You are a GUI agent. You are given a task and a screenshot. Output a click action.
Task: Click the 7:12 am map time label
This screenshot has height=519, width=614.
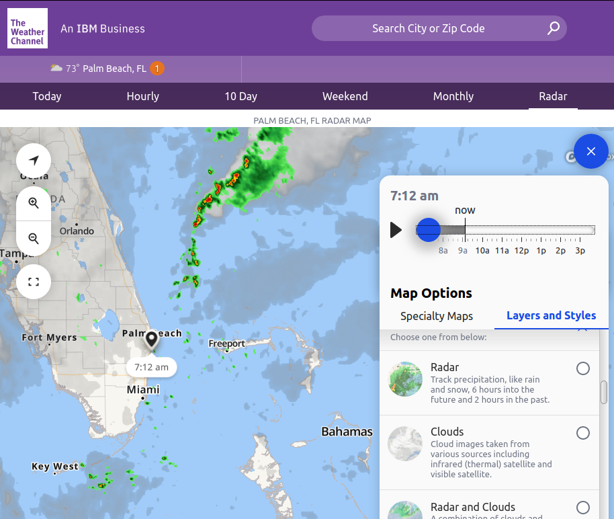[152, 367]
